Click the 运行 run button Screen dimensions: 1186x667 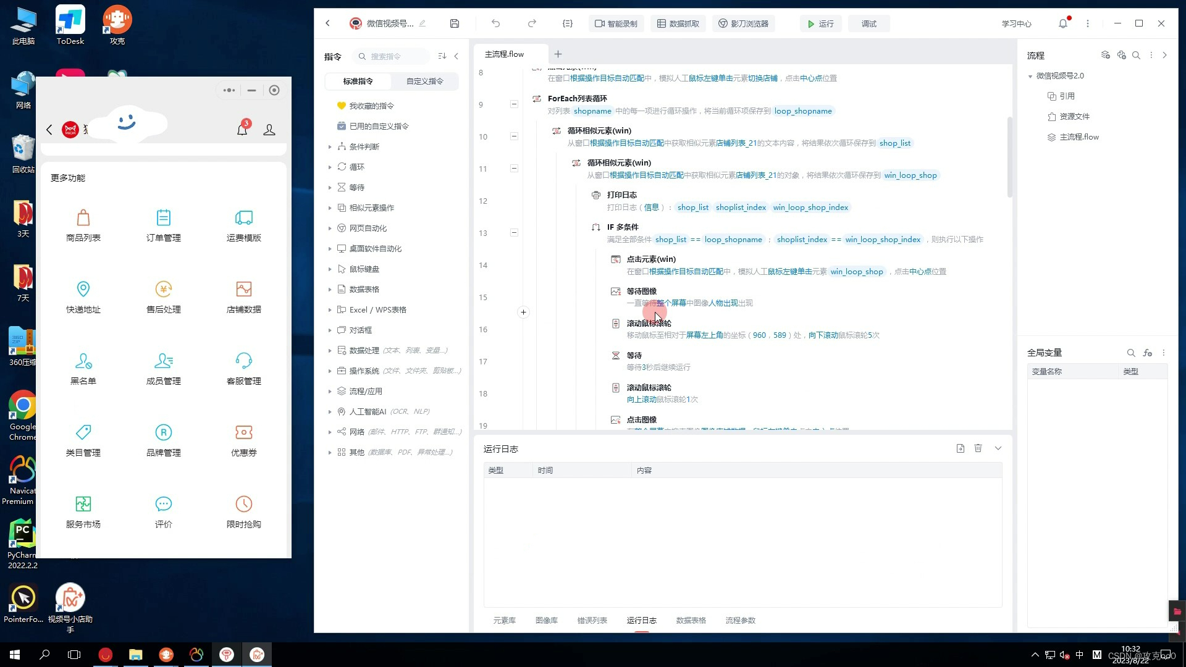click(x=820, y=23)
